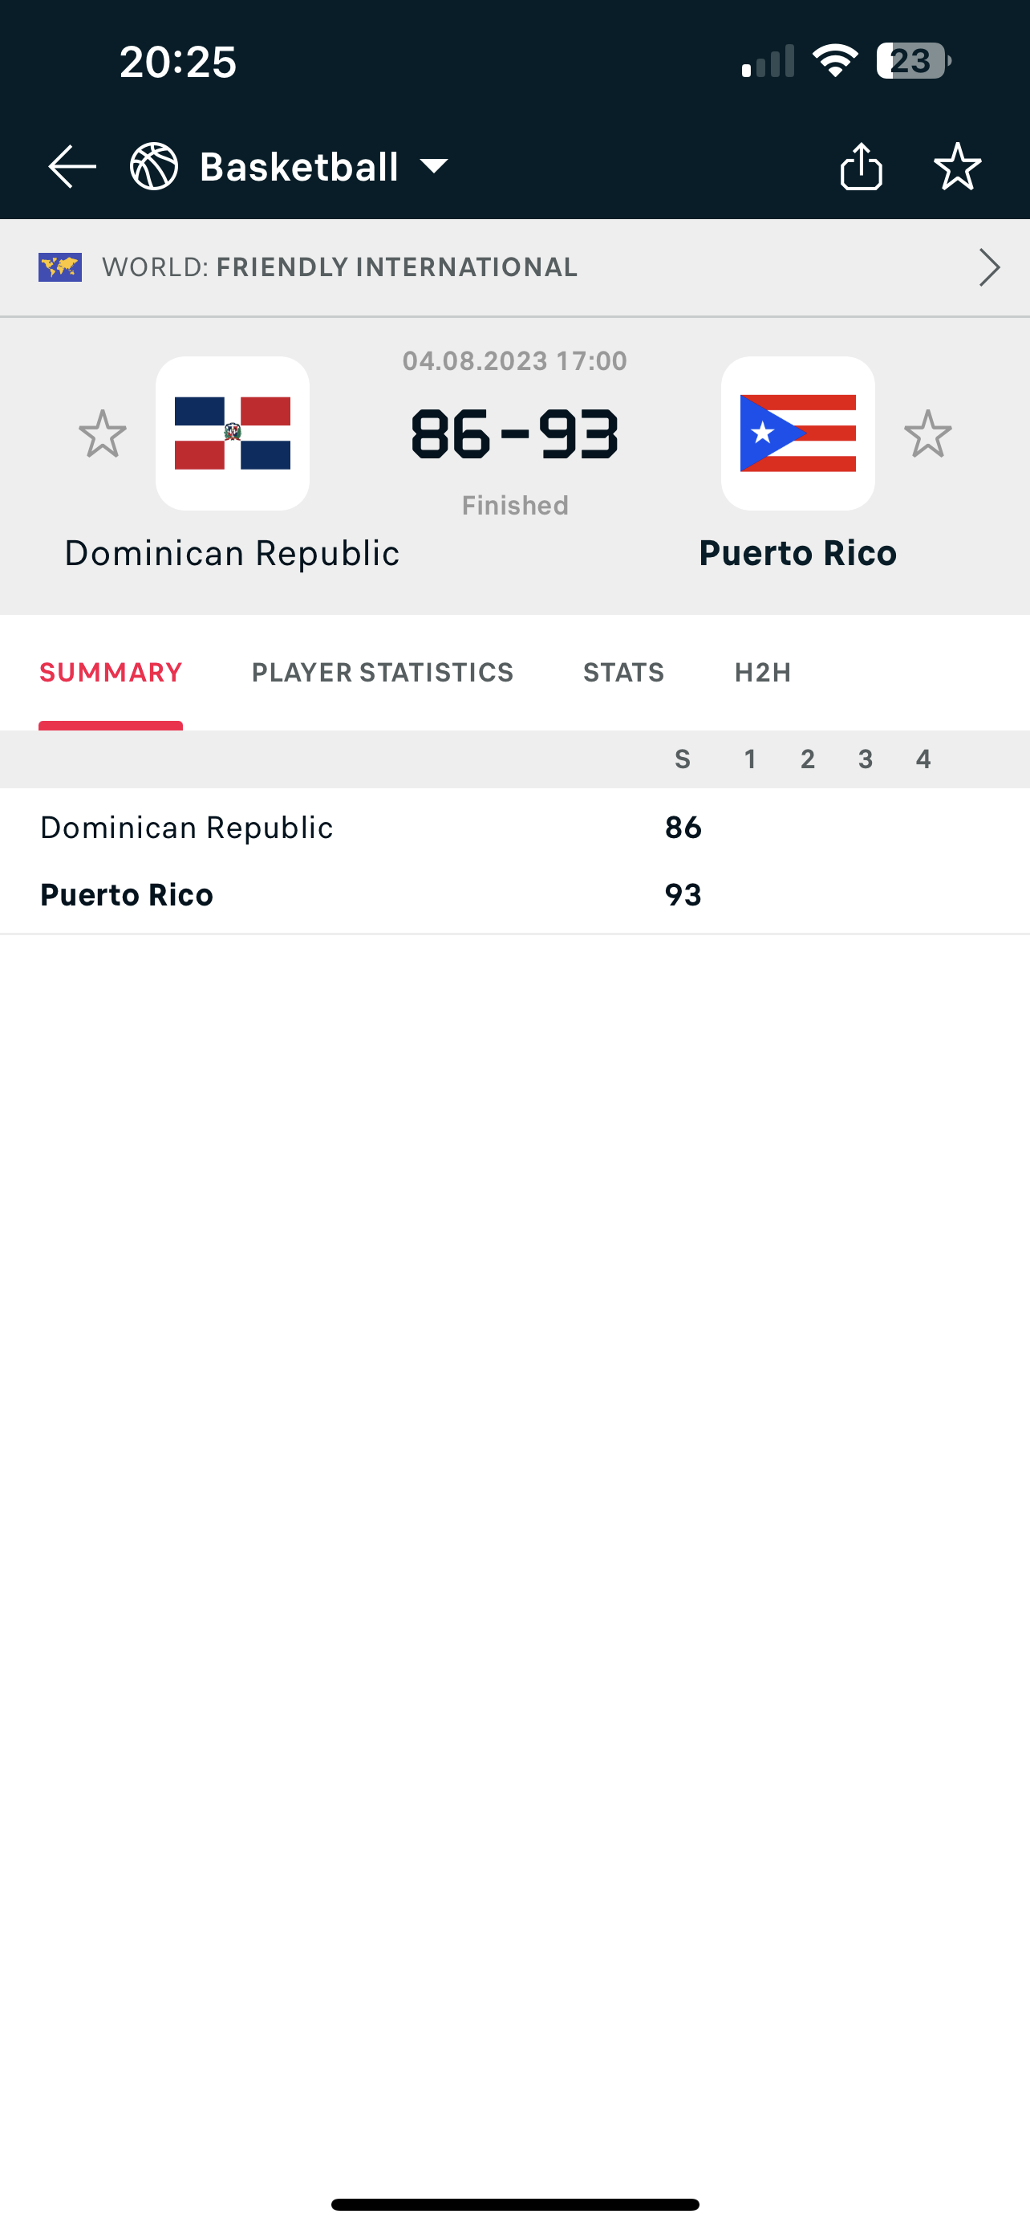This screenshot has width=1030, height=2230.
Task: Tap the basketball sport icon
Action: point(154,166)
